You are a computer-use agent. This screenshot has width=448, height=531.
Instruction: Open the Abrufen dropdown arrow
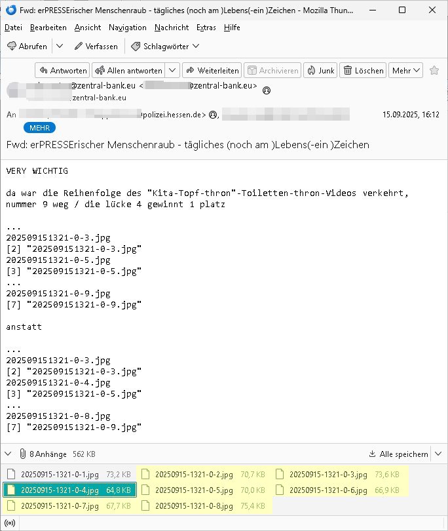[59, 46]
